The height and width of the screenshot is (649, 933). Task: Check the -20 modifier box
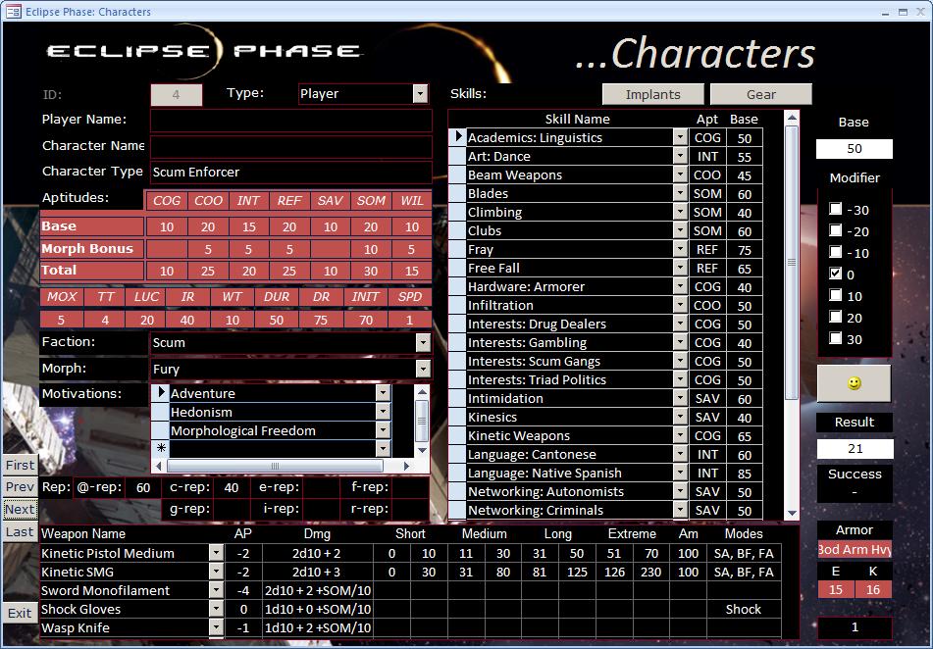(x=836, y=230)
